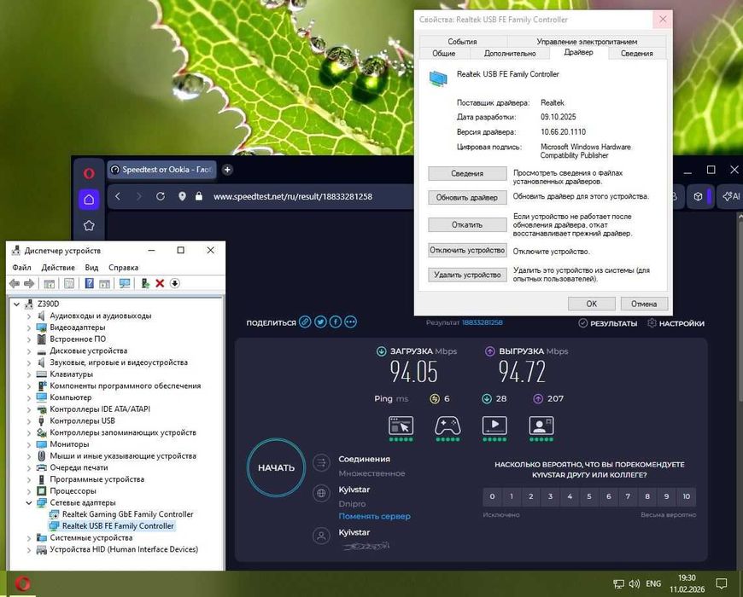This screenshot has height=597, width=743.
Task: Expand Системные устройства node
Action: click(29, 538)
